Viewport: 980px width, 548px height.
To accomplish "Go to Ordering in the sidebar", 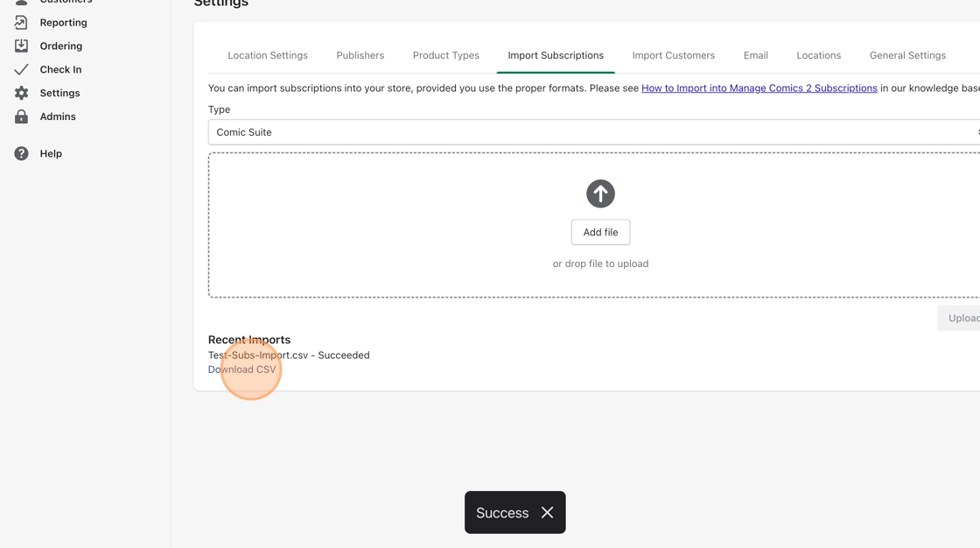I will coord(61,46).
